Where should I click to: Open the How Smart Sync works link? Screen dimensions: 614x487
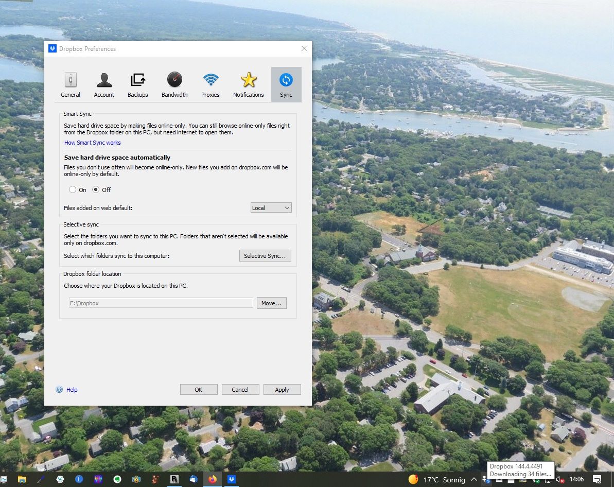(x=93, y=143)
